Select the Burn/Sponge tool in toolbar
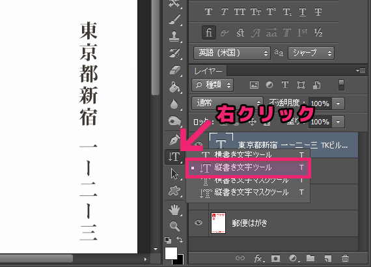 [174, 121]
